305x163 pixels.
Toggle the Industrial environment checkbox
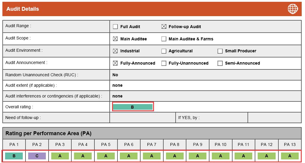(115, 51)
